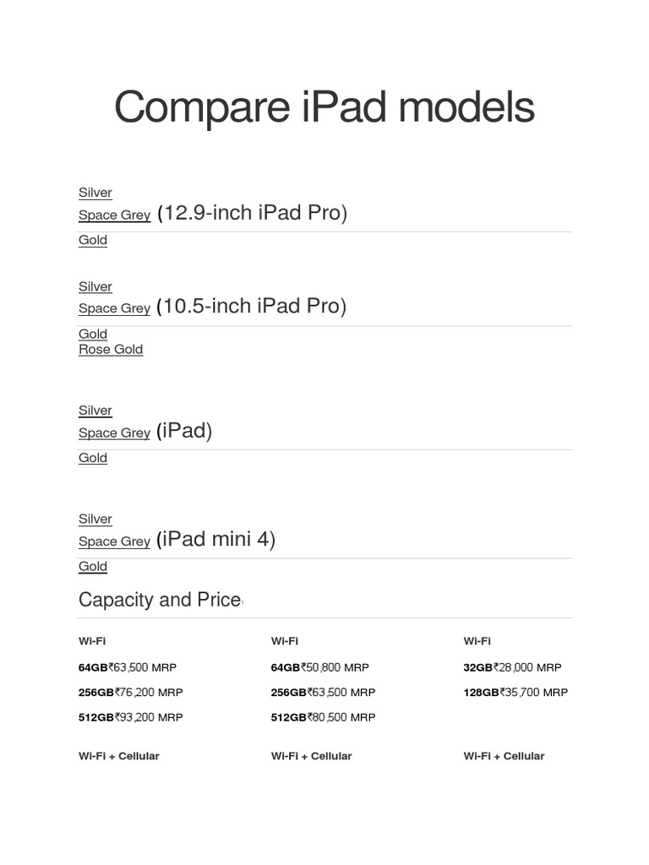Select the 128GB ₹35,700 MRP price
The height and width of the screenshot is (865, 649).
(x=515, y=692)
